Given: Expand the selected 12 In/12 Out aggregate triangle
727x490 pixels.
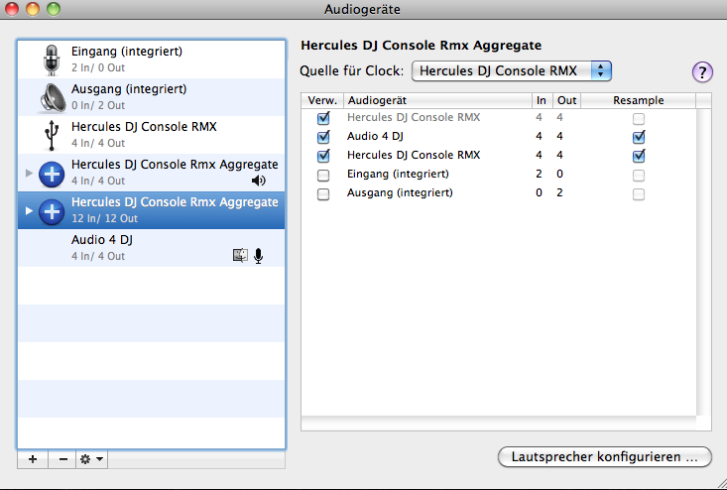Looking at the screenshot, I should coord(29,210).
